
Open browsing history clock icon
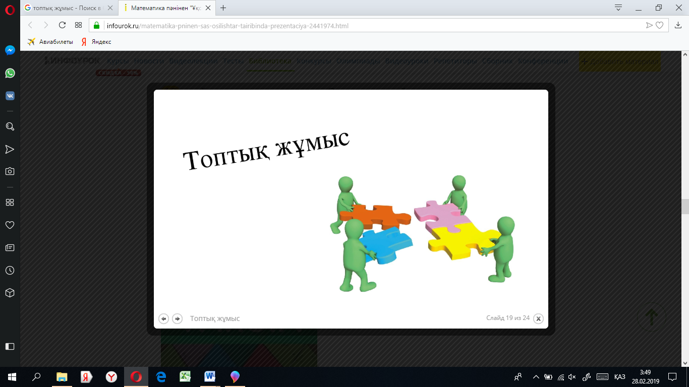10,271
